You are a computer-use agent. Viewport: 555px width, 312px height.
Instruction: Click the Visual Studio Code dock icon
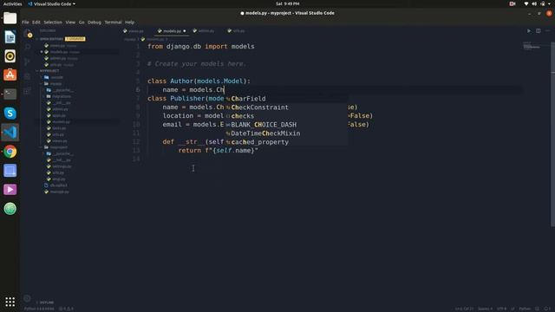pos(10,133)
